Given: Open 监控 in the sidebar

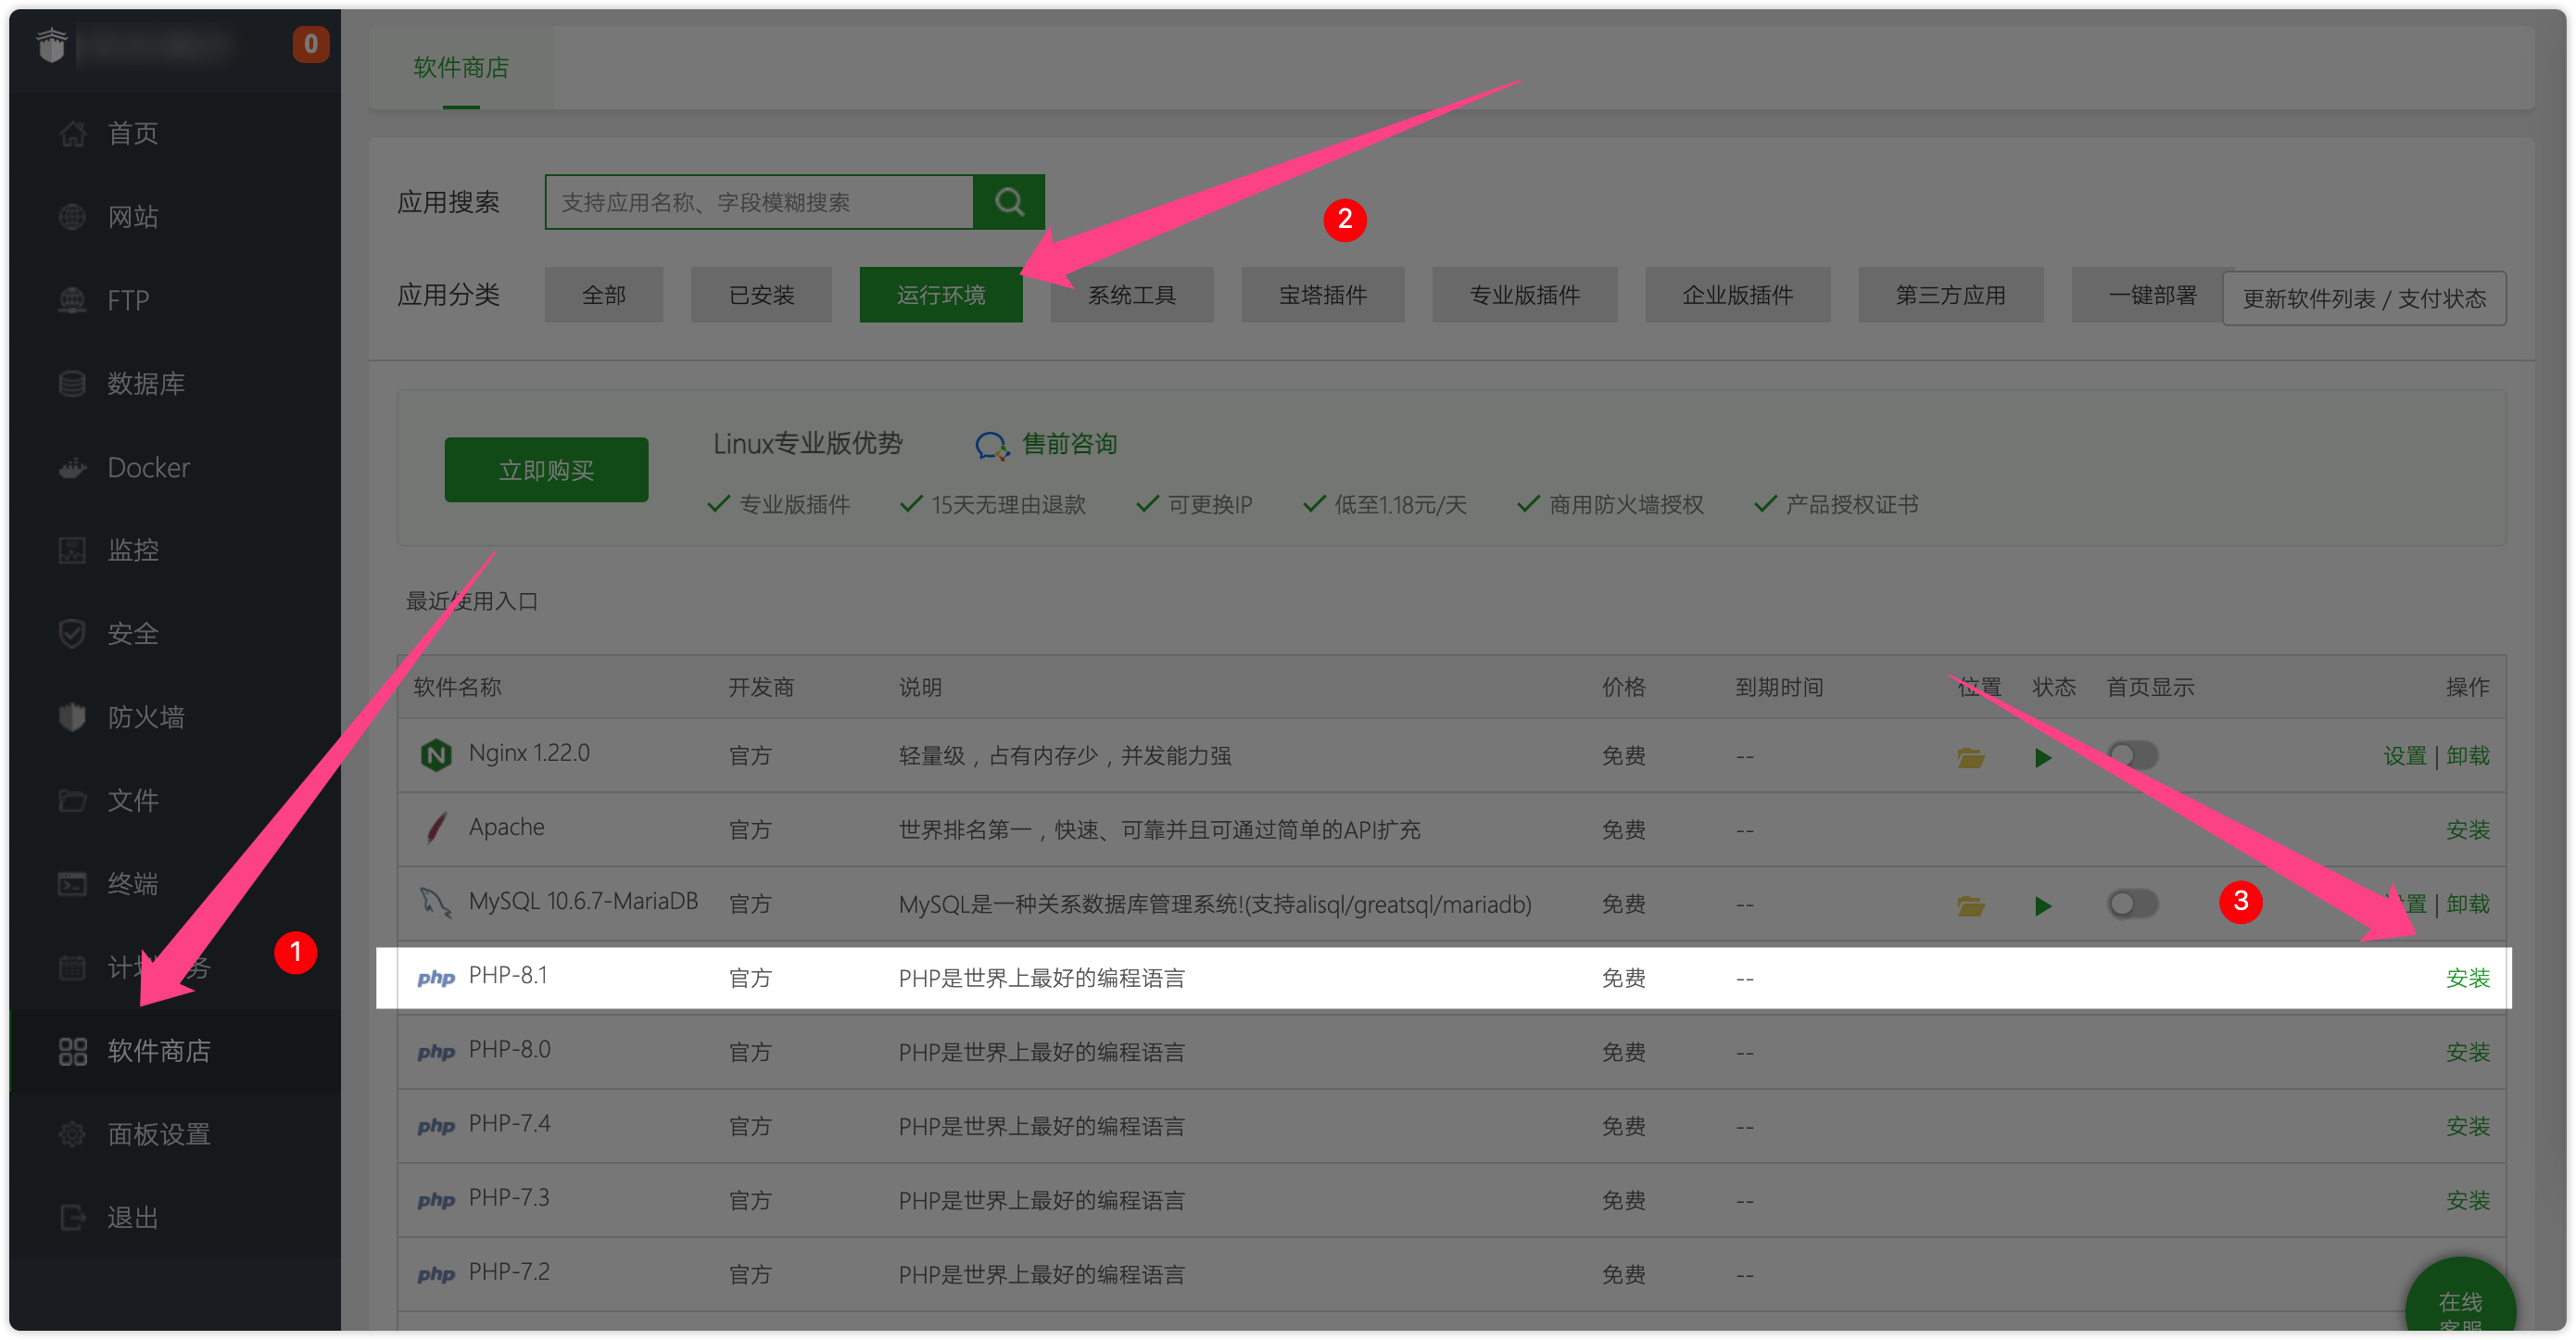Looking at the screenshot, I should click(x=132, y=550).
